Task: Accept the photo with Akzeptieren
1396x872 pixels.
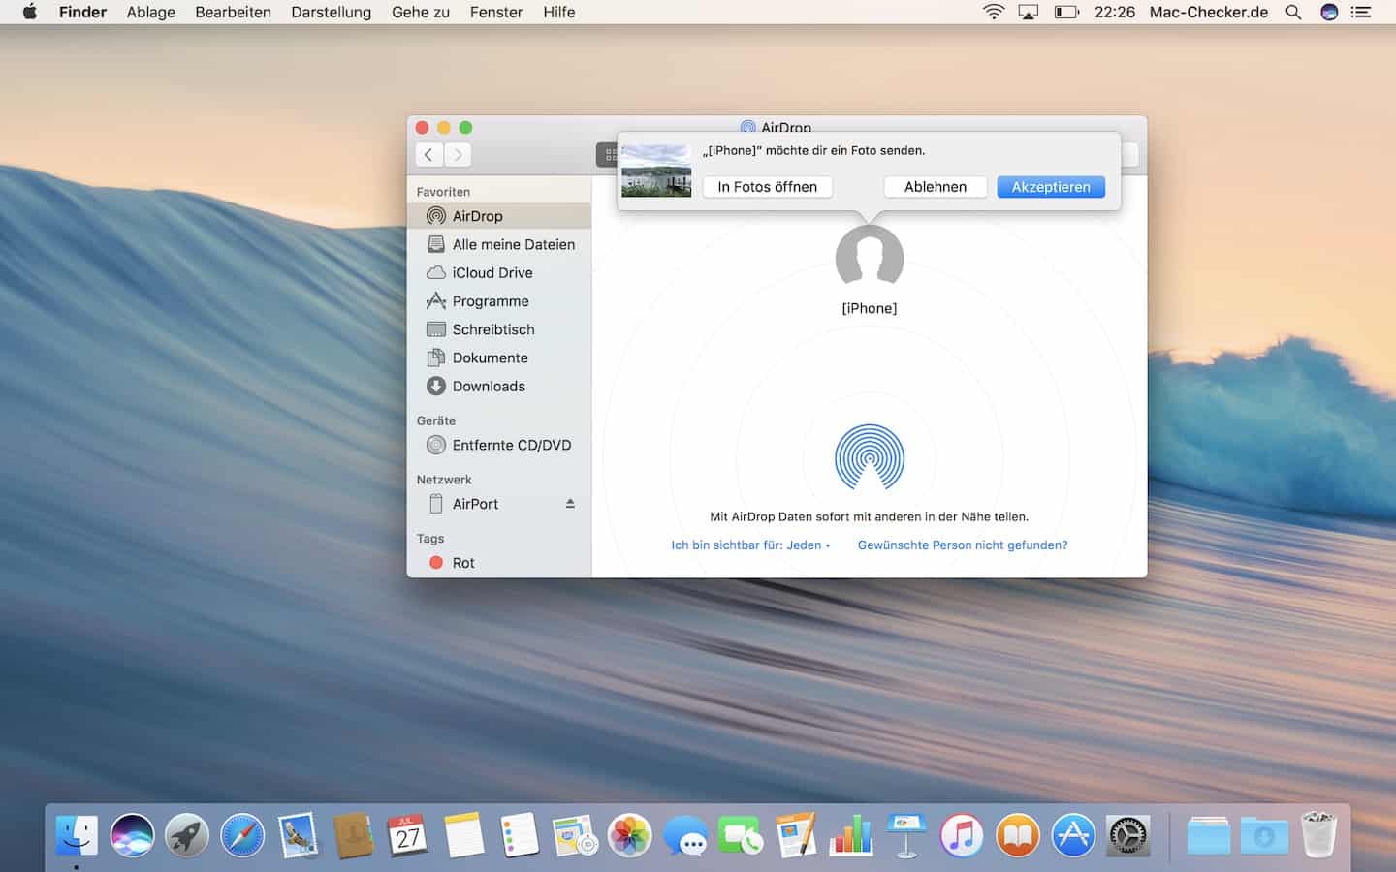Action: coord(1051,187)
